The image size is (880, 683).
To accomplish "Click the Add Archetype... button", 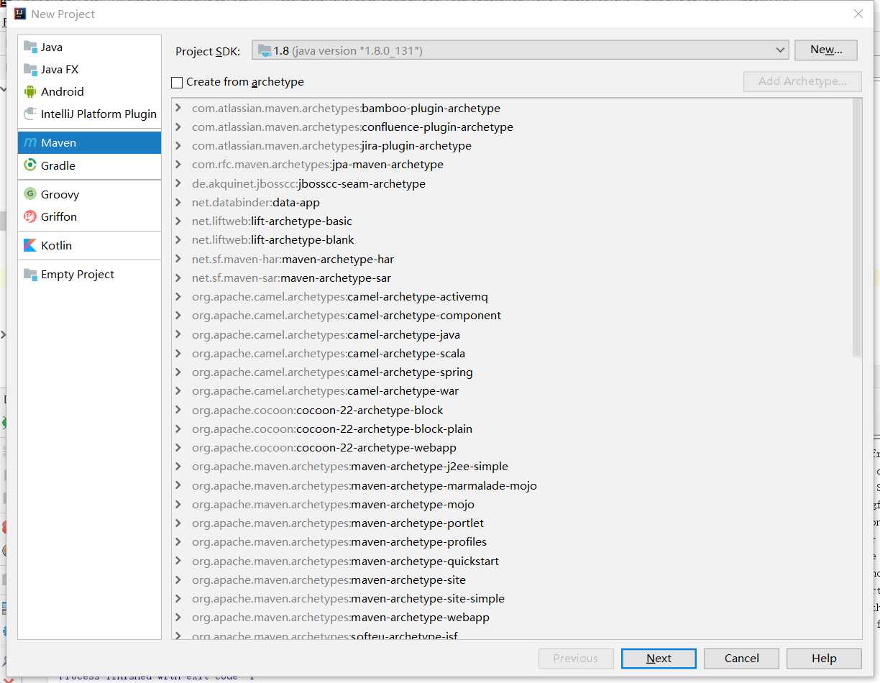I will (802, 81).
